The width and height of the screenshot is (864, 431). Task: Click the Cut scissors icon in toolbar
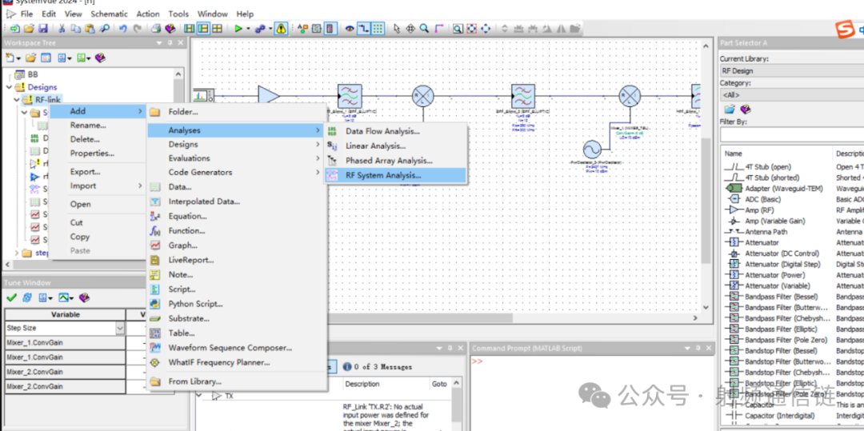[x=62, y=29]
